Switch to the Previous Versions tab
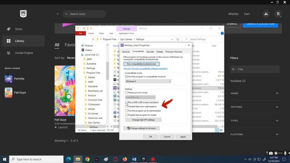Screen dimensions: 290x163 pyautogui.click(x=174, y=52)
